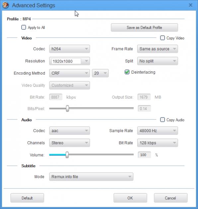Expand the Split dropdown
This screenshot has height=209, width=198.
158,61
